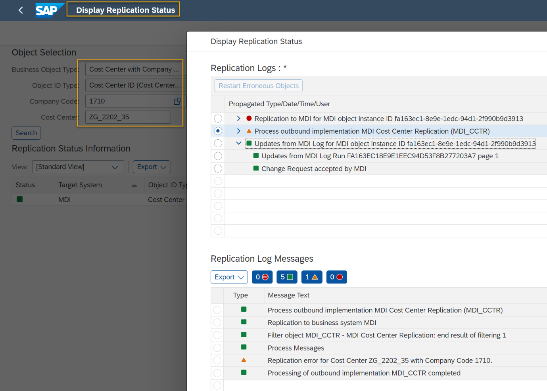Click green type icon of Process Messages row

(x=244, y=347)
